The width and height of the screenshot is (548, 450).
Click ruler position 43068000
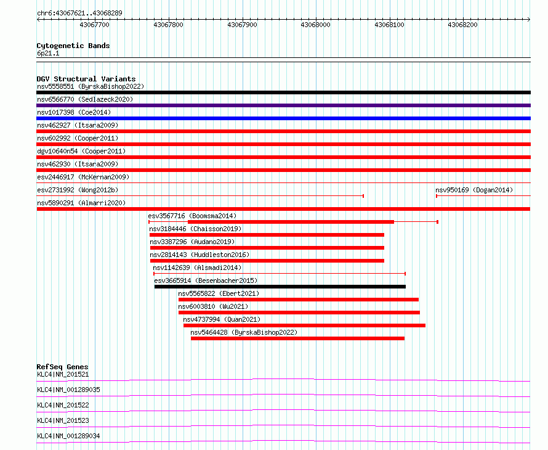[x=316, y=25]
